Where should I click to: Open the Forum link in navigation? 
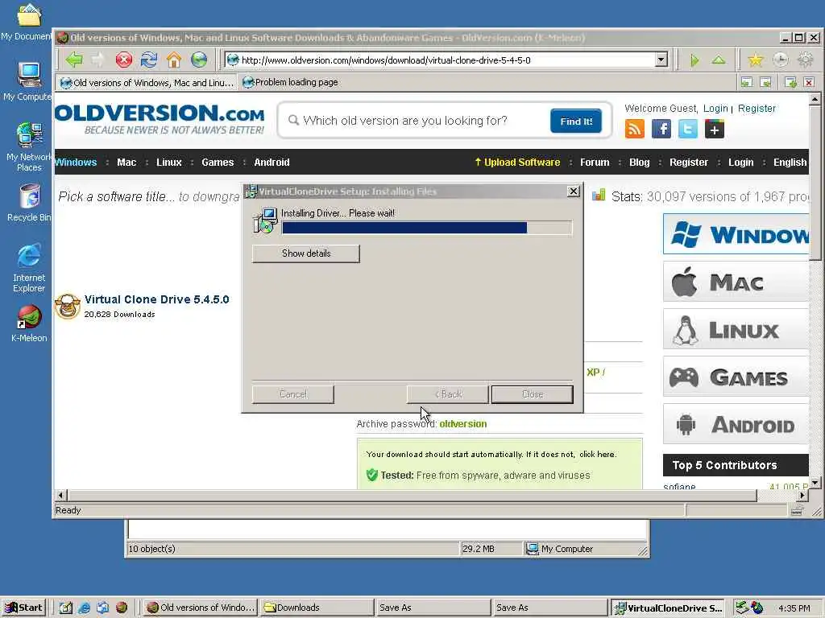point(595,163)
